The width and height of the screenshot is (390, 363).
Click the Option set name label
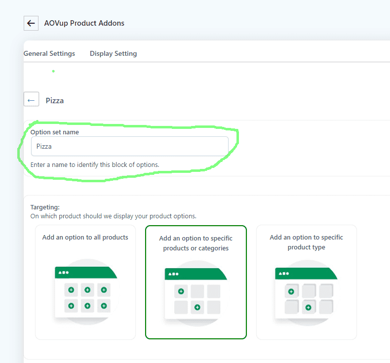point(54,132)
